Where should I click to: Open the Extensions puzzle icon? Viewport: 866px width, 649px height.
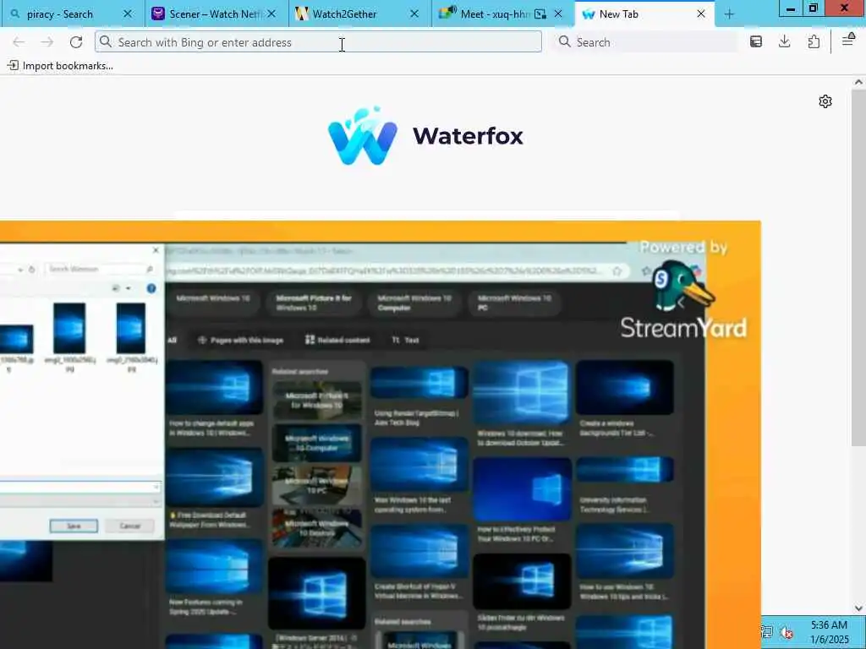[814, 42]
